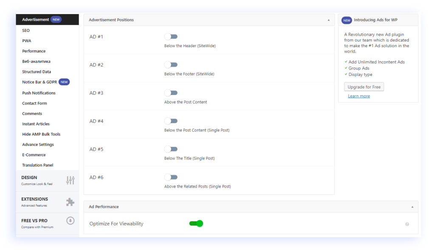Open the Structured Data menu item

[x=37, y=72]
